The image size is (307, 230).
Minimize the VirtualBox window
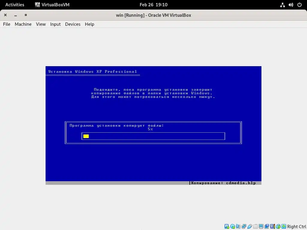click(16, 15)
